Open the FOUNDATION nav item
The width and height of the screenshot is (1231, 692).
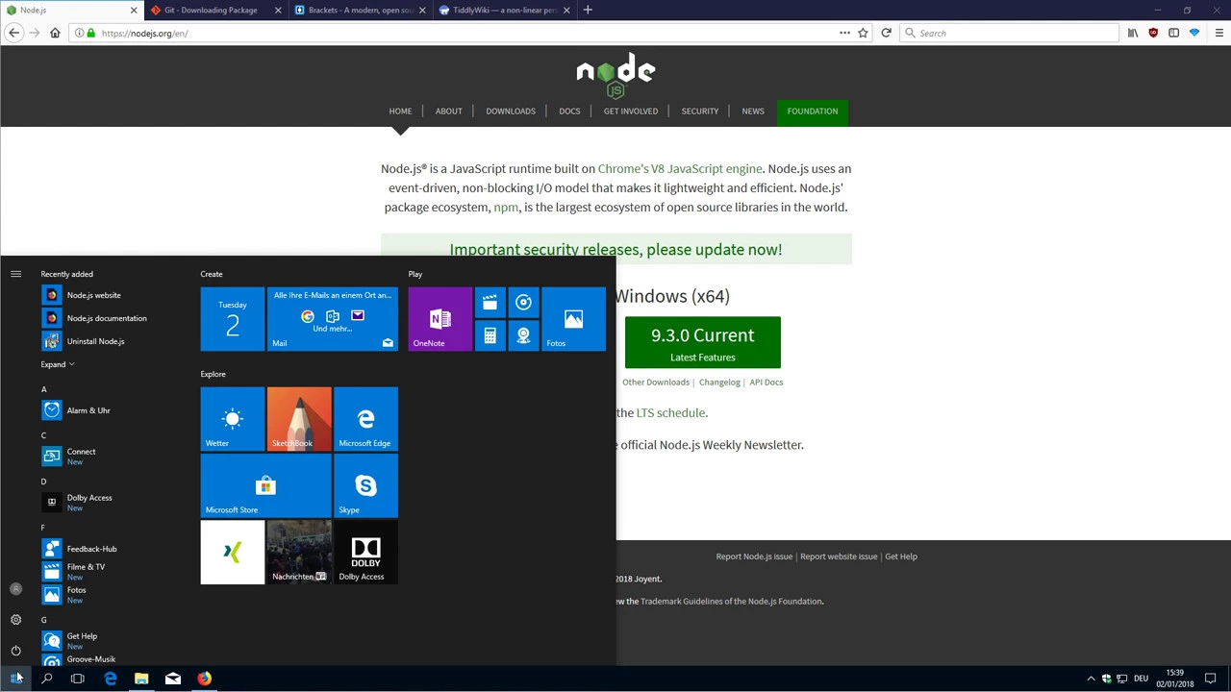tap(813, 111)
